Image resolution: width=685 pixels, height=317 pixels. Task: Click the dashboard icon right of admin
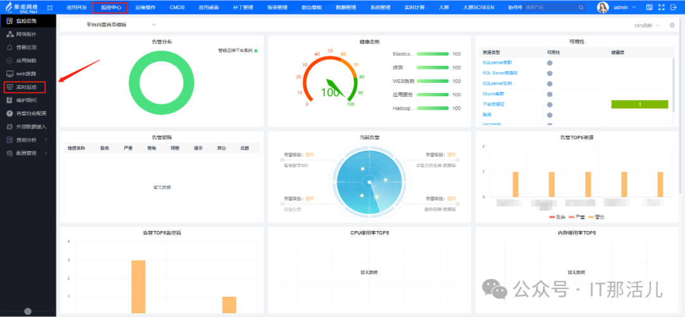tap(649, 8)
